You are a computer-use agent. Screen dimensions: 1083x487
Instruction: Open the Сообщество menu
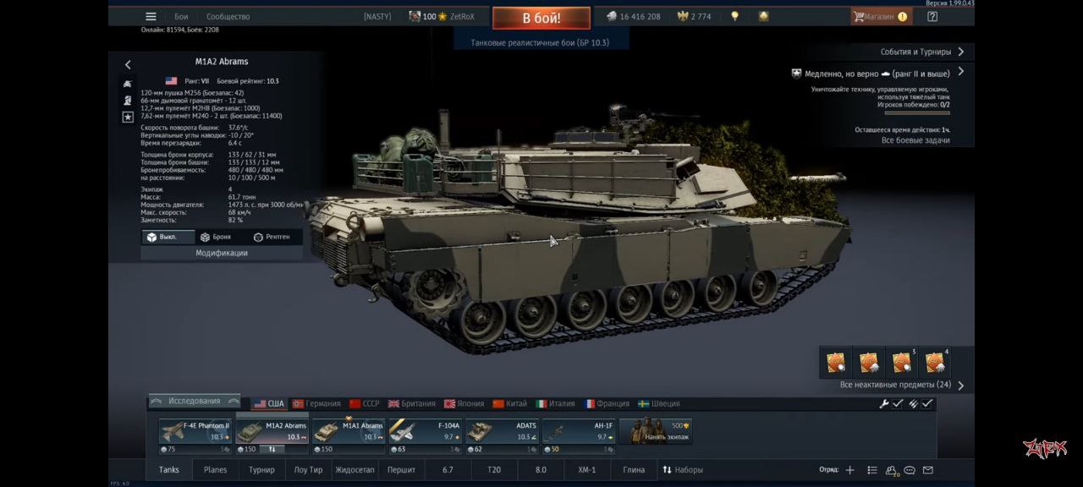pyautogui.click(x=228, y=16)
